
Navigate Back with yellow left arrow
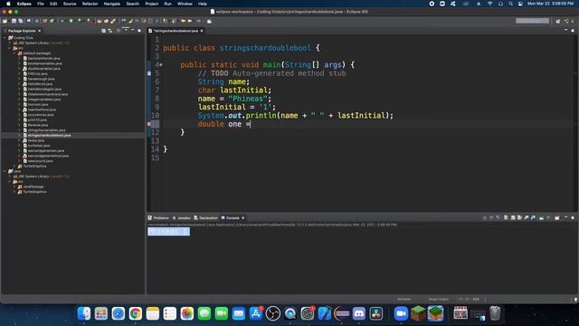pos(183,21)
